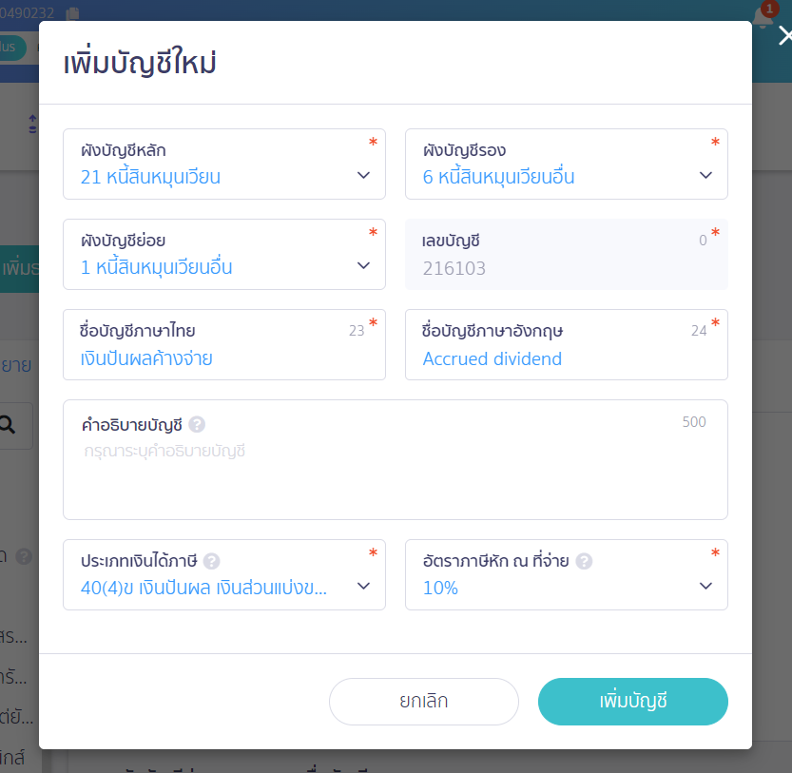Open the notification bell icon
The width and height of the screenshot is (792, 773).
coord(763,17)
